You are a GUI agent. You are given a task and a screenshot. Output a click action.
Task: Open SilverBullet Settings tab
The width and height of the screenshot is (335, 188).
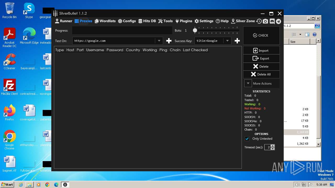point(204,21)
